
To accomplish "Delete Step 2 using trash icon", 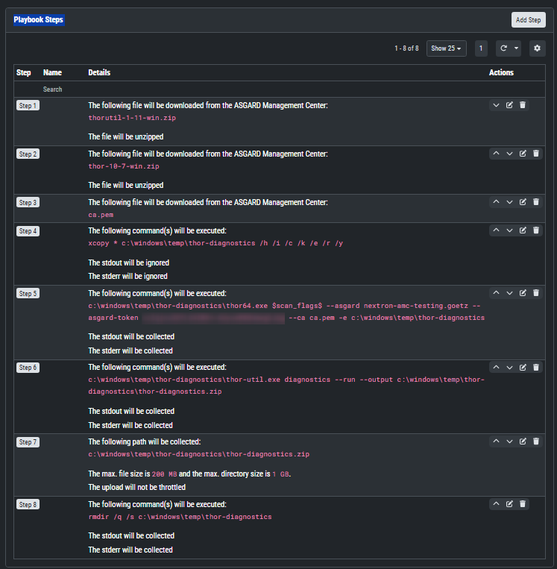I will coord(536,154).
